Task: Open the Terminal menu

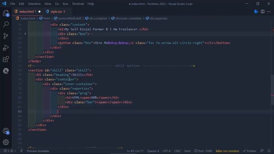Action: (x=78, y=4)
